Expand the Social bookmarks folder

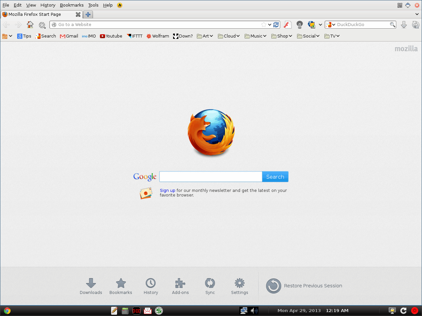(x=308, y=36)
